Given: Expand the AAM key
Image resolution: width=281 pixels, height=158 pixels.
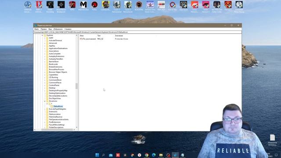Looking at the screenshot, I should point(45,38).
